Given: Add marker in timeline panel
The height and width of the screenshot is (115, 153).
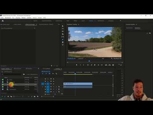Looking at the screenshot, I should click(x=53, y=73).
